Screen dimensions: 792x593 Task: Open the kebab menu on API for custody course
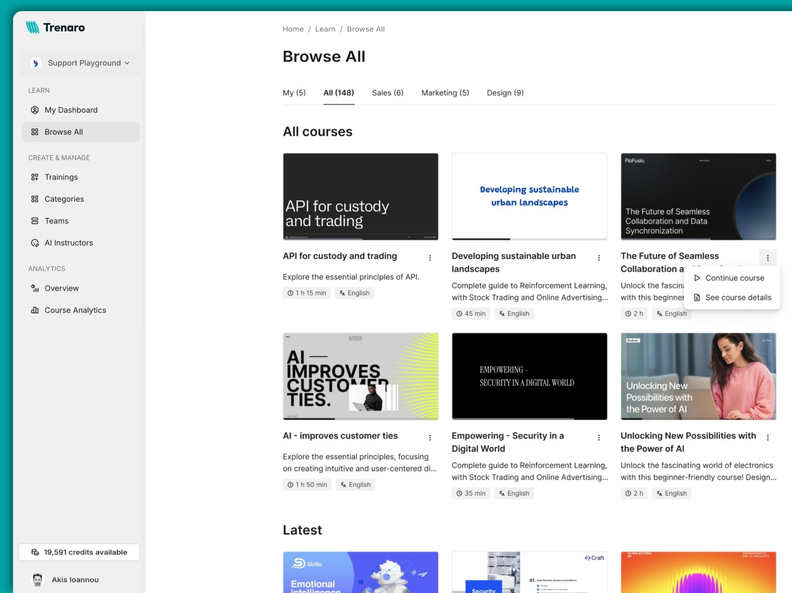pos(430,257)
